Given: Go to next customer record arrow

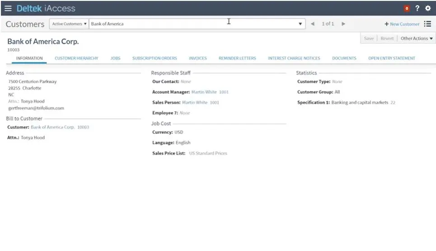Looking at the screenshot, I should pos(343,24).
